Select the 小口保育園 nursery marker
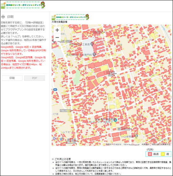 pos(136,136)
